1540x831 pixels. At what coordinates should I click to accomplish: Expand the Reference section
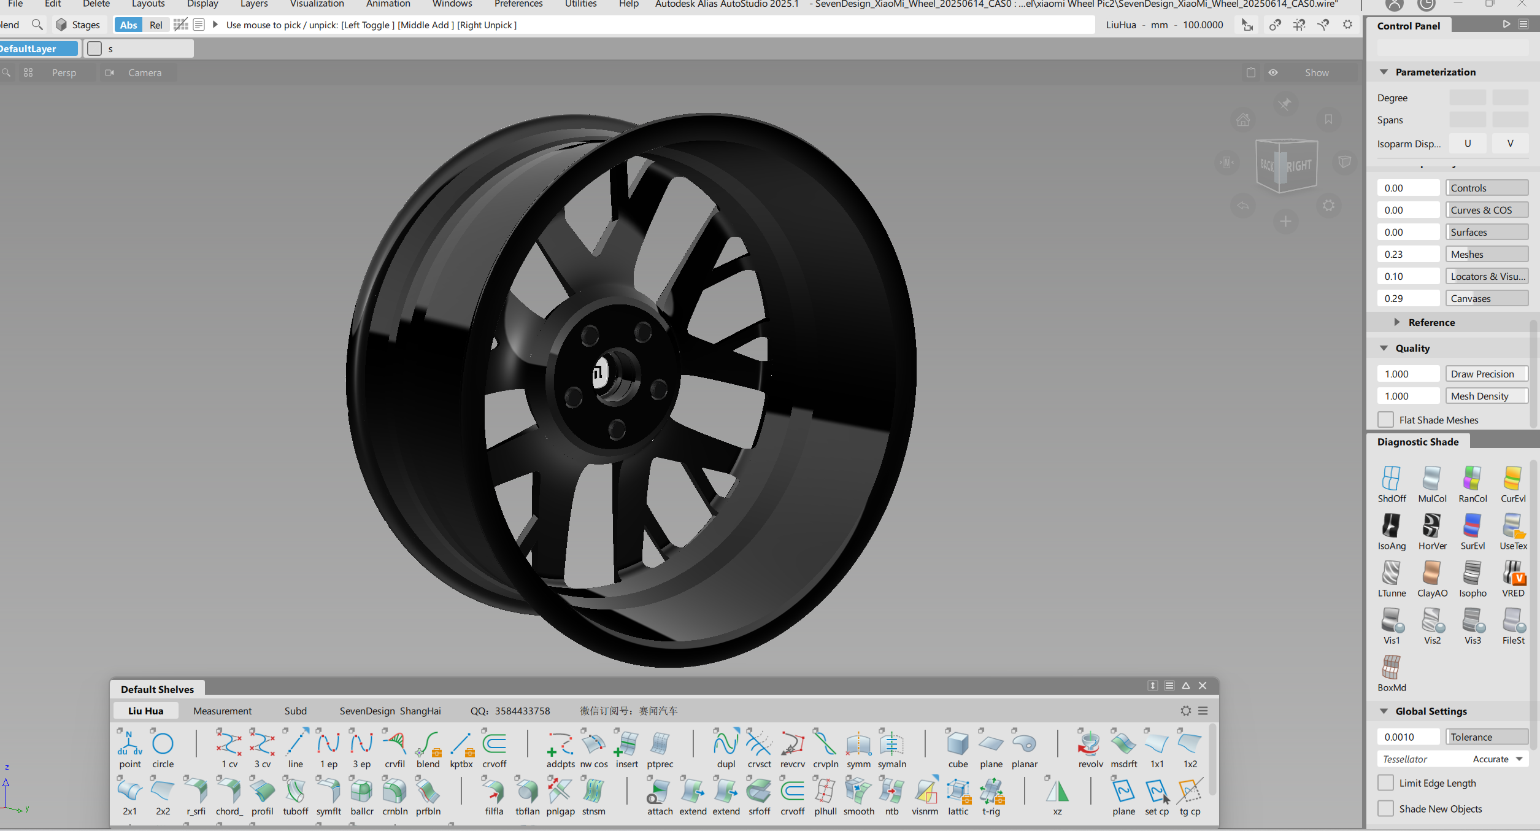pos(1397,322)
